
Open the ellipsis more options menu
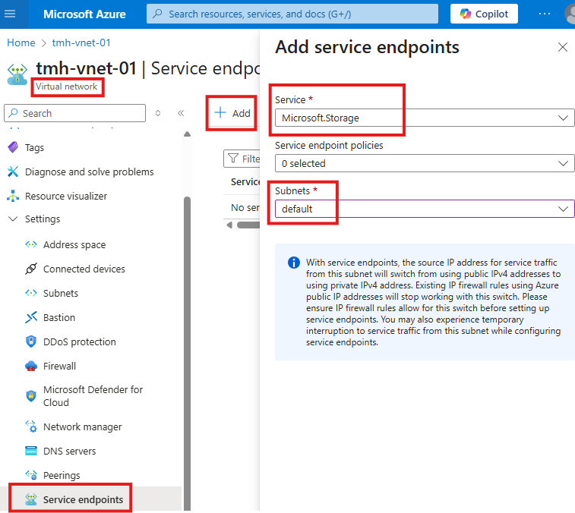[x=544, y=14]
